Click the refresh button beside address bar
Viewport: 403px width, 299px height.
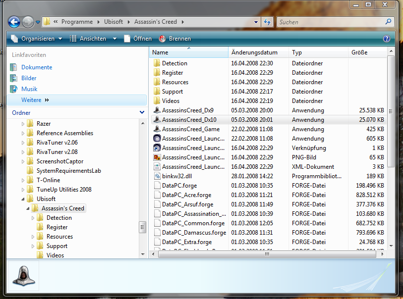click(x=267, y=22)
